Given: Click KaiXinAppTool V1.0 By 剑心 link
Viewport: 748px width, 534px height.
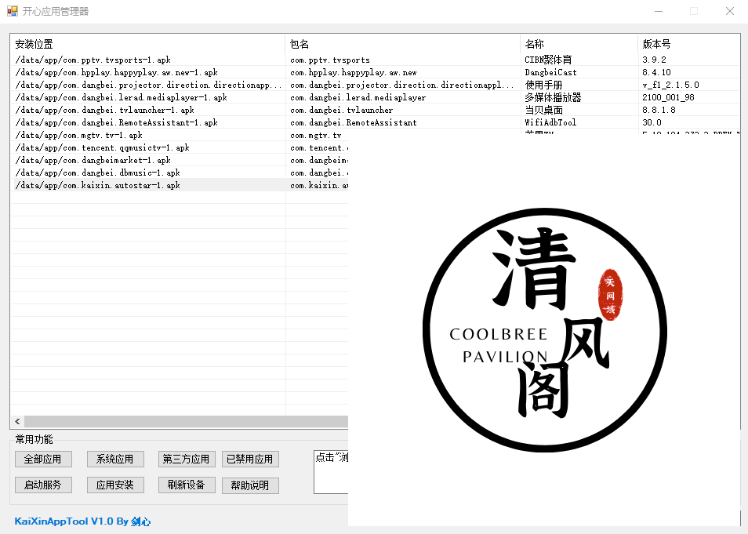Looking at the screenshot, I should pos(82,521).
